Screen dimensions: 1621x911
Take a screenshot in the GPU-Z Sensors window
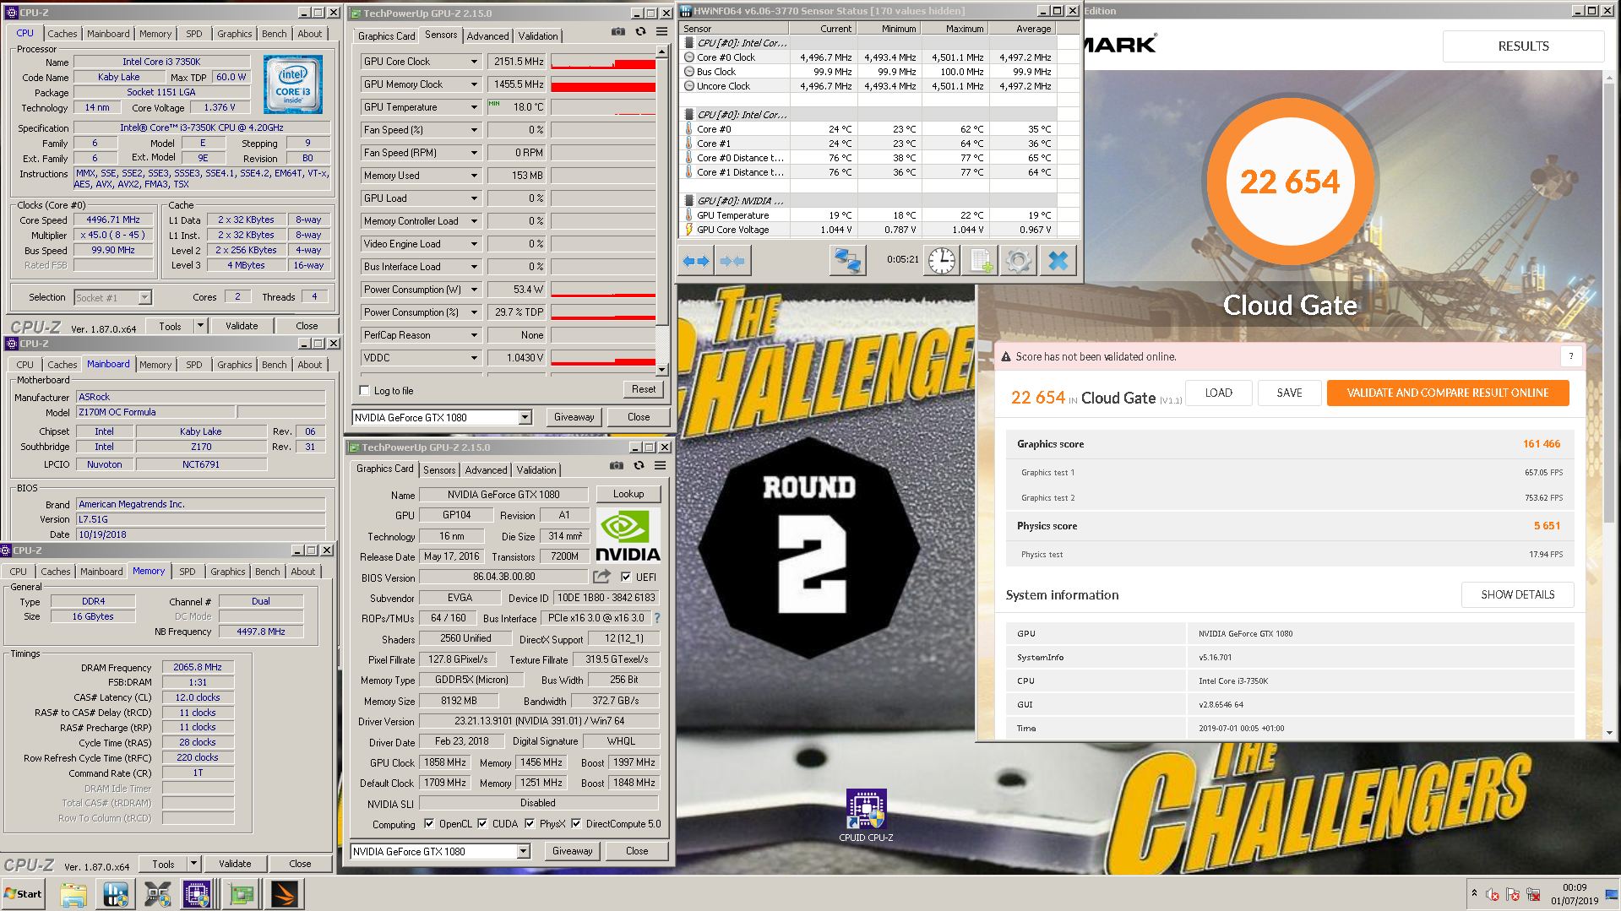coord(618,32)
